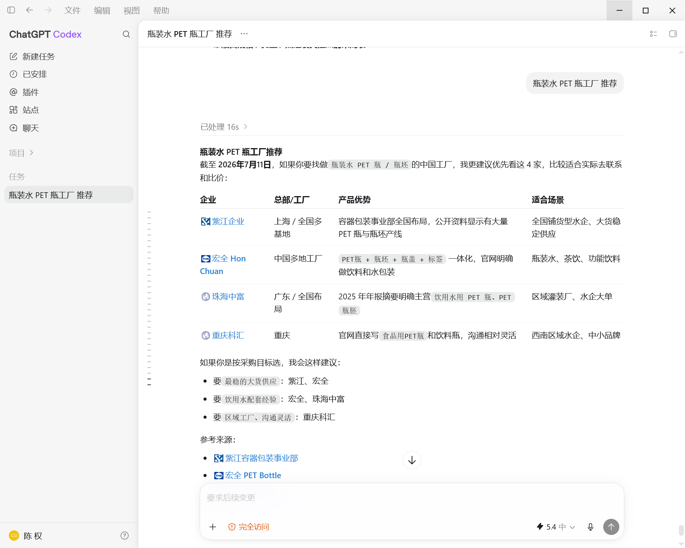685x548 pixels.
Task: Click the ChatGPT Codex logo
Action: (x=45, y=34)
